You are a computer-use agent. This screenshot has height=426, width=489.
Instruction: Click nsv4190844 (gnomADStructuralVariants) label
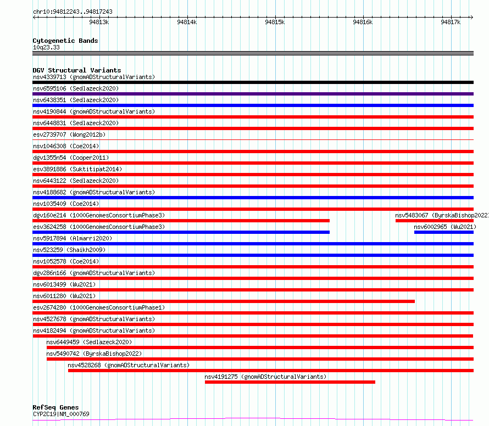tap(94, 111)
